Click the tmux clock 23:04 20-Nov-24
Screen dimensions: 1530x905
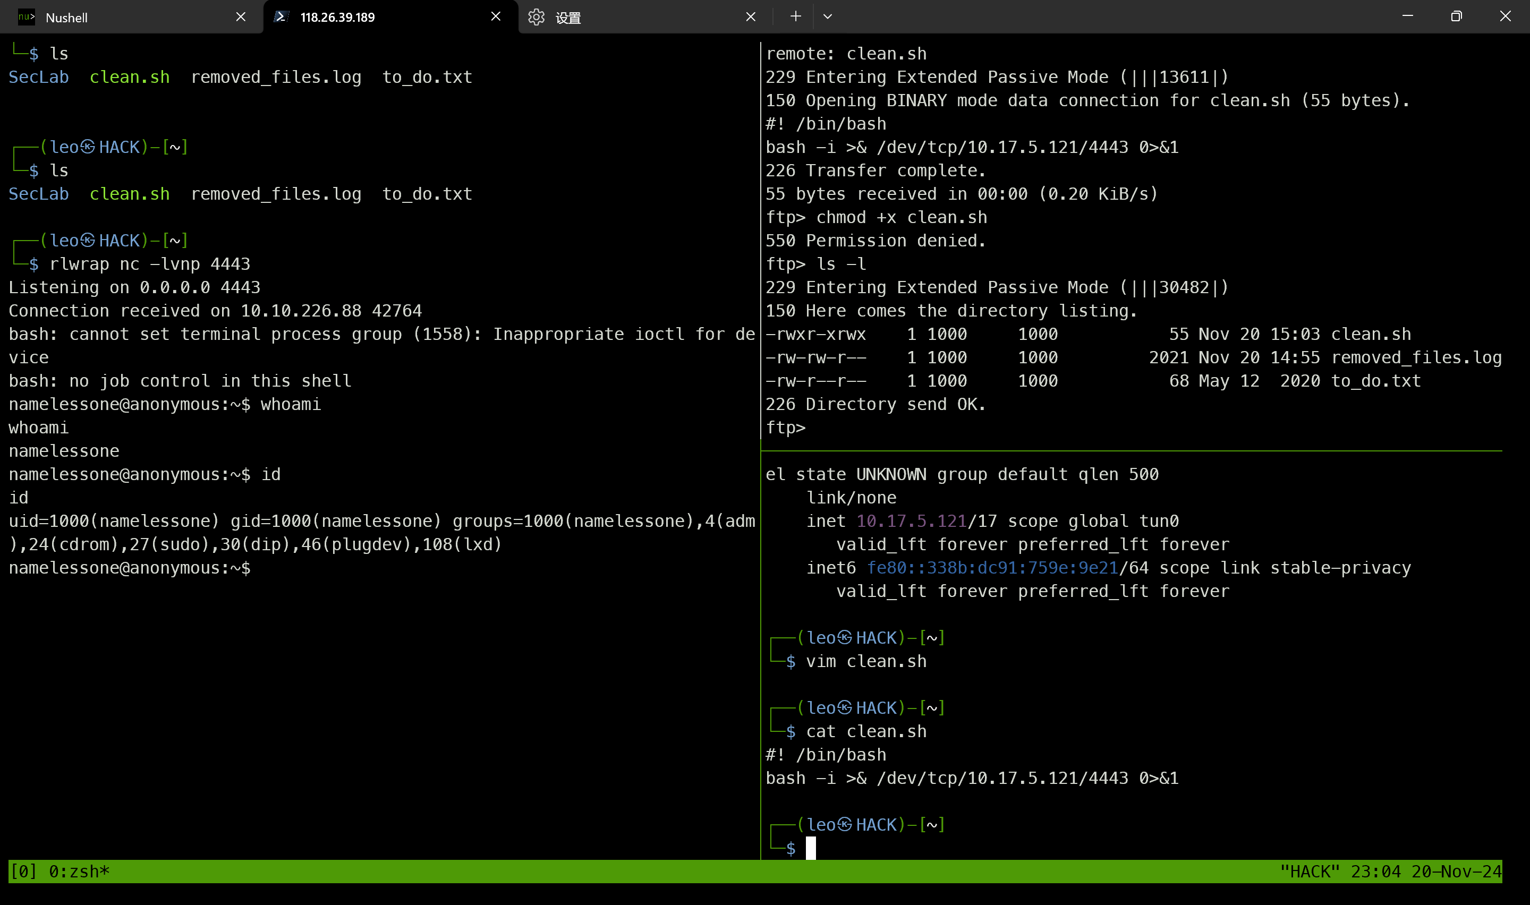click(x=1426, y=872)
